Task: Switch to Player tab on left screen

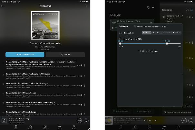Action: (x=60, y=127)
